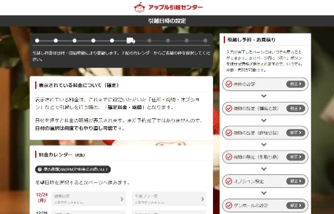Click chevron below オプション設定 step
The width and height of the screenshot is (334, 214).
pyautogui.click(x=264, y=193)
